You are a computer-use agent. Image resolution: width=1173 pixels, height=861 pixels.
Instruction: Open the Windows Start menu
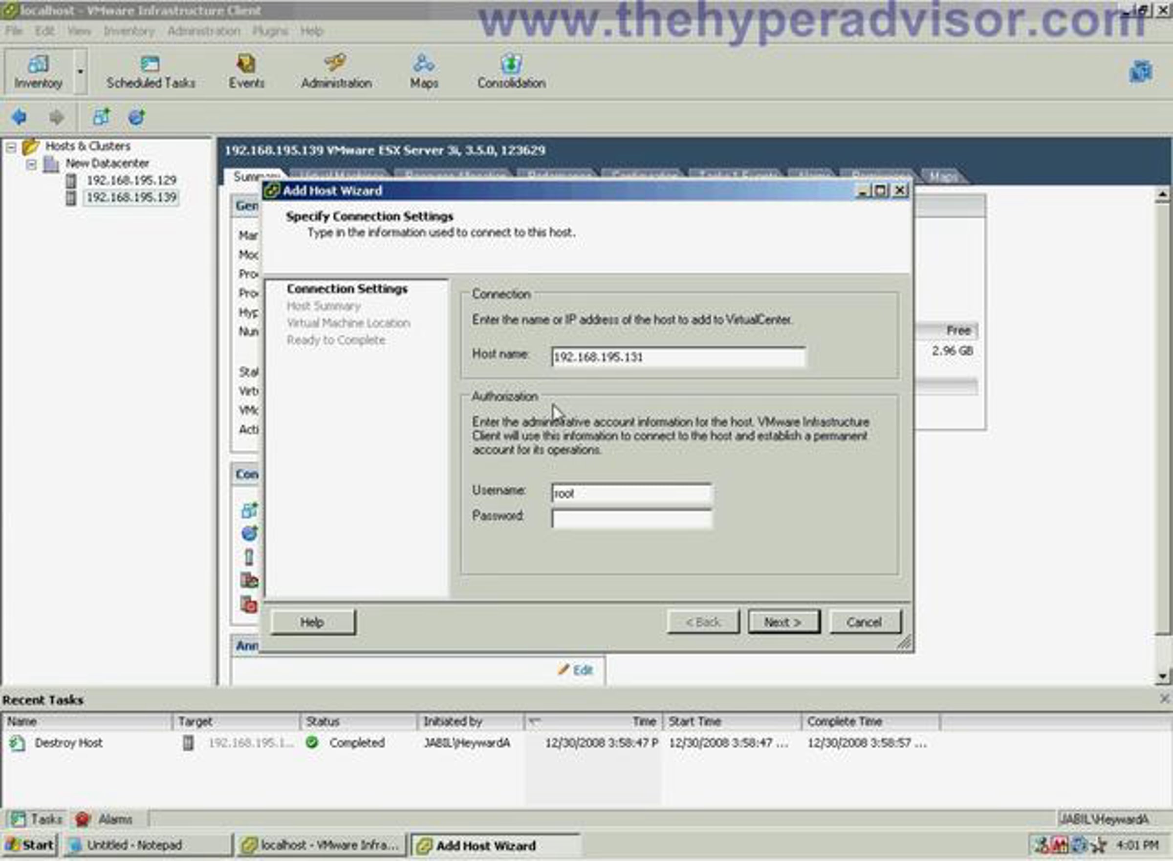click(30, 845)
